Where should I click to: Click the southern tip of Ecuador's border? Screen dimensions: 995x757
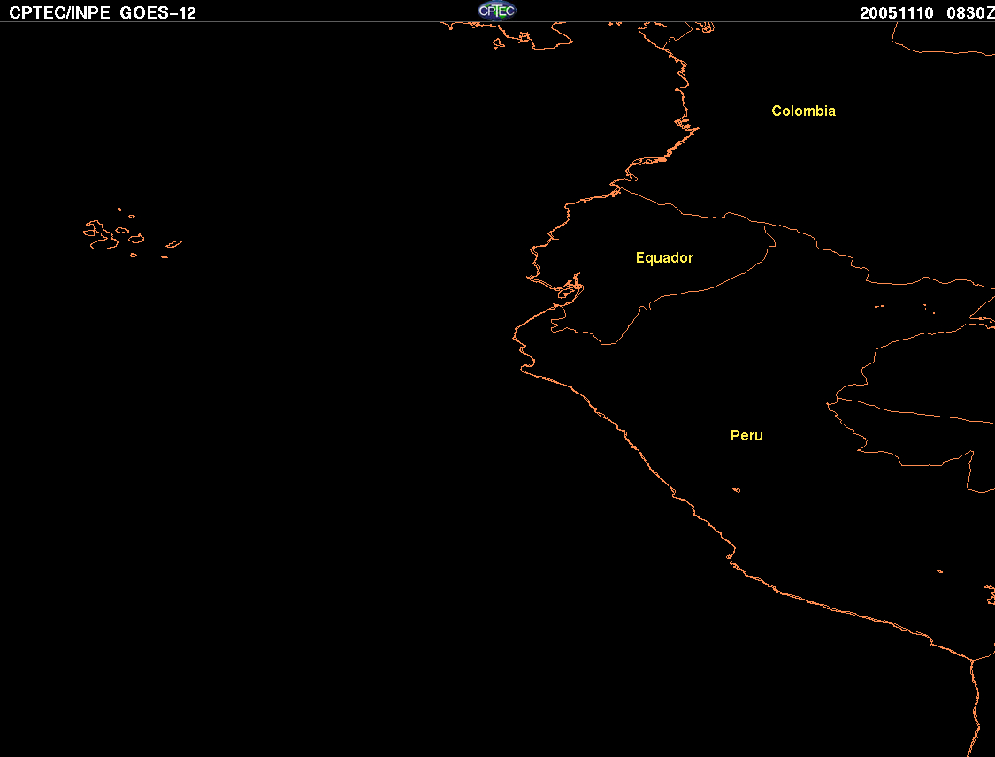pyautogui.click(x=608, y=344)
